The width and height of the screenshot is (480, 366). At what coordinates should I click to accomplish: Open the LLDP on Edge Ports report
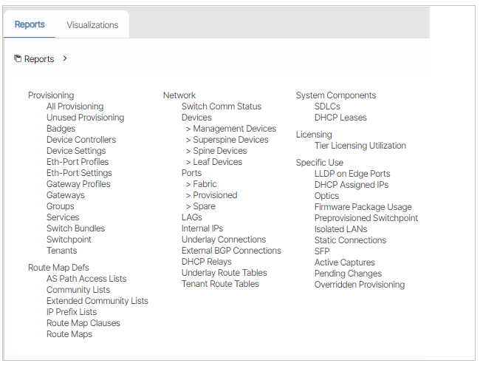(352, 174)
